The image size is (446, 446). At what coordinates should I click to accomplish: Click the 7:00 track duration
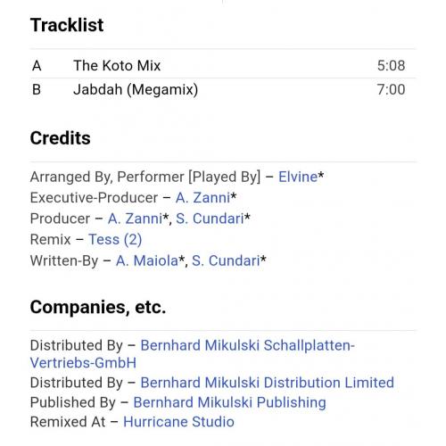[391, 89]
